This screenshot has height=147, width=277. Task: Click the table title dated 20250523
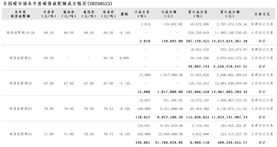click(x=57, y=4)
